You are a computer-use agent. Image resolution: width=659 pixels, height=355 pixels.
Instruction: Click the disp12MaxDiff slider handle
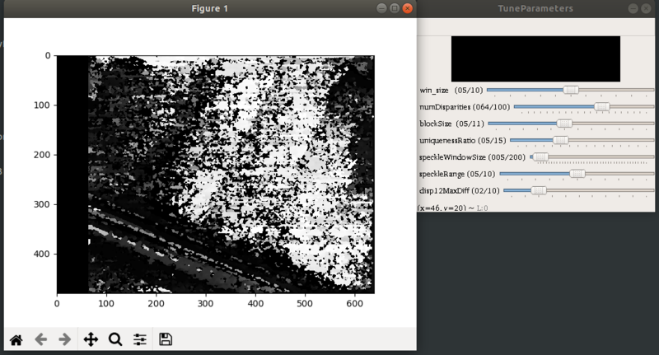(x=538, y=190)
